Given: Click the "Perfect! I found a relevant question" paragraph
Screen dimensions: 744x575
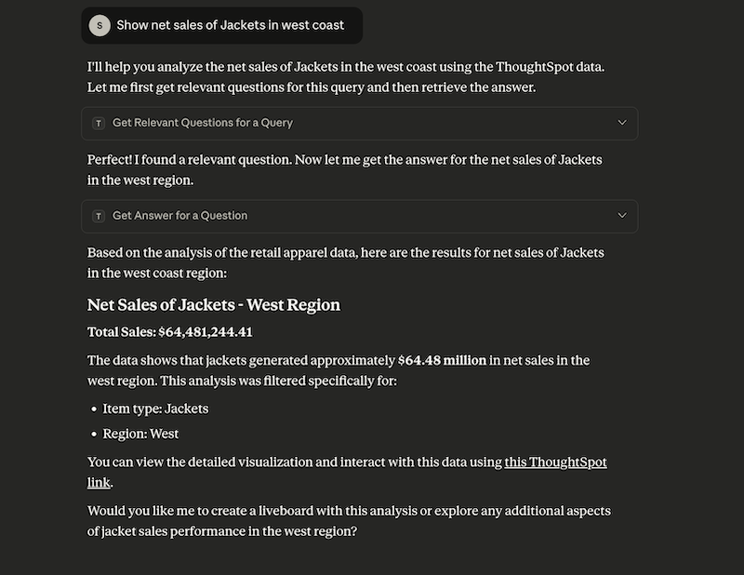Looking at the screenshot, I should click(x=344, y=169).
